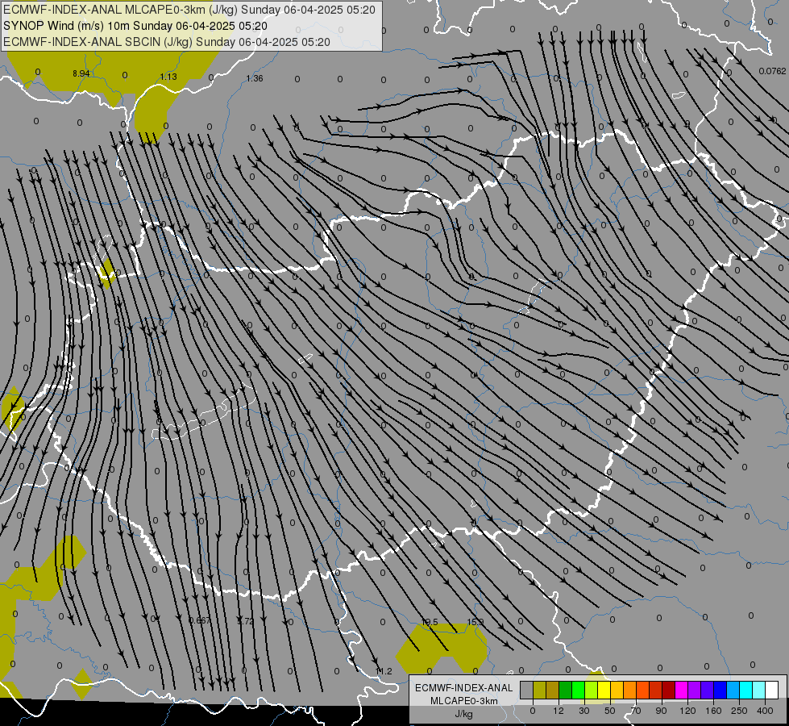
Task: Click the orange swatch left of the 70 tick
Action: [x=630, y=690]
